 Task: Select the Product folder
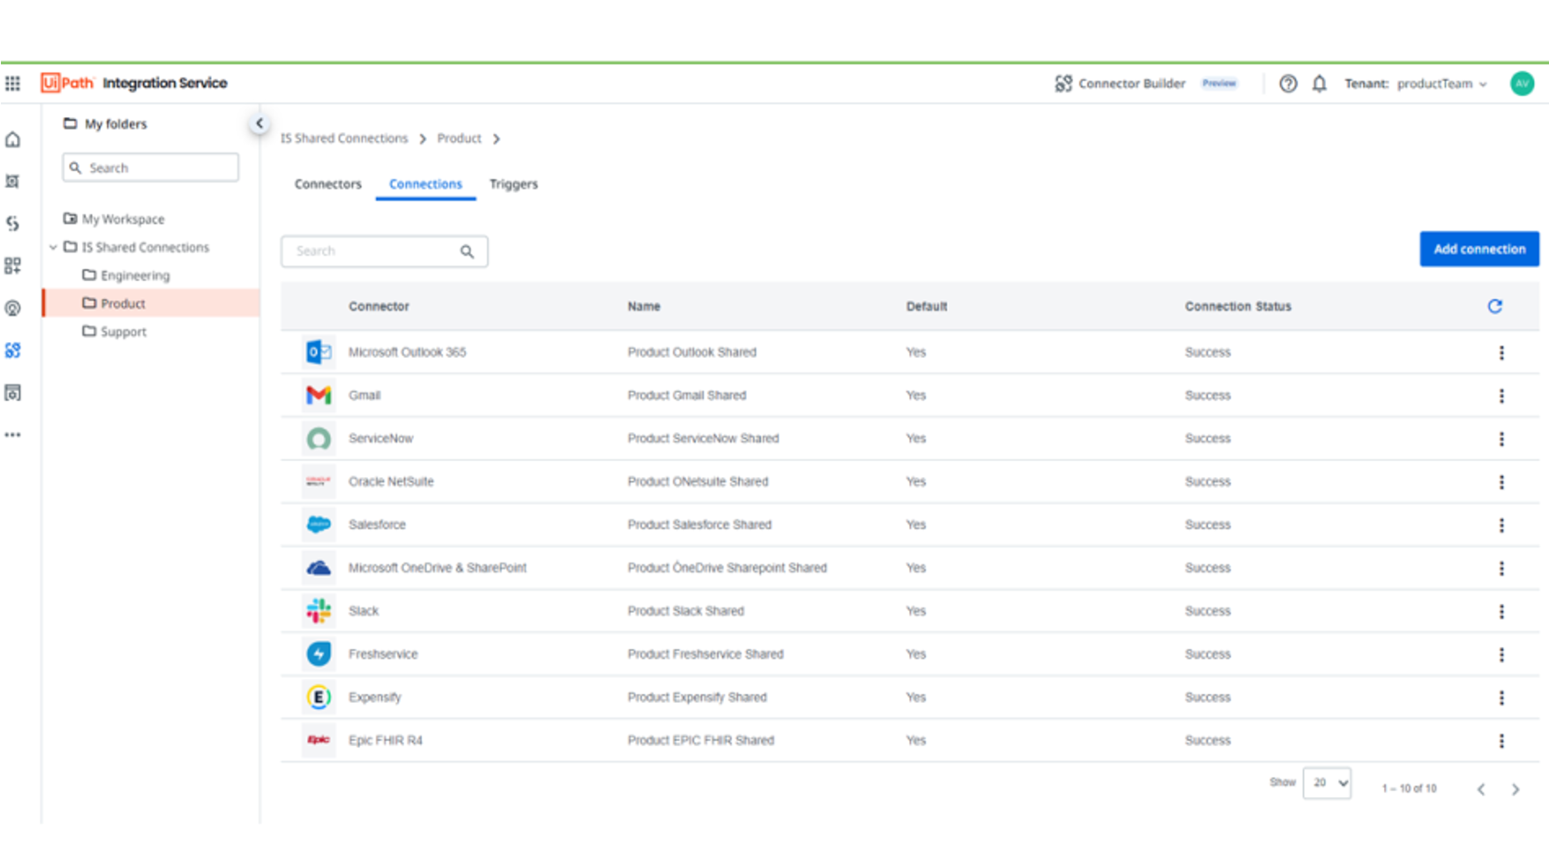[151, 303]
